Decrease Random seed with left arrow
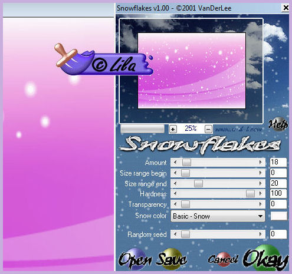Viewport: 292px width, 274px height. (x=175, y=234)
